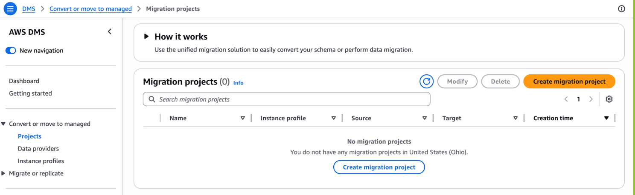
Task: Open the Info link beside Migration projects
Action: [x=238, y=83]
